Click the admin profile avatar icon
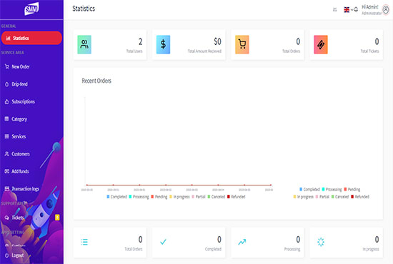The image size is (393, 264). click(x=386, y=10)
